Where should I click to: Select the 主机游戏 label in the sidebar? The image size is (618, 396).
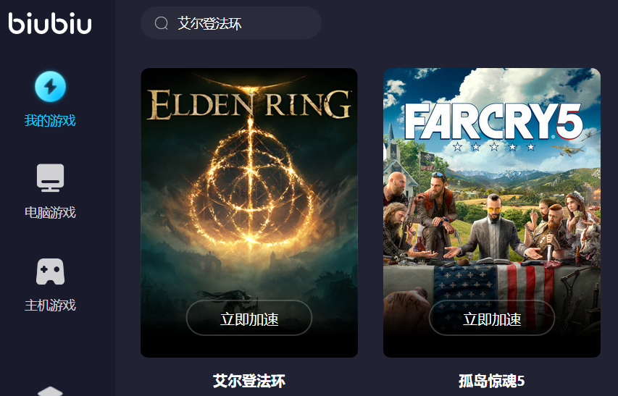coord(50,305)
